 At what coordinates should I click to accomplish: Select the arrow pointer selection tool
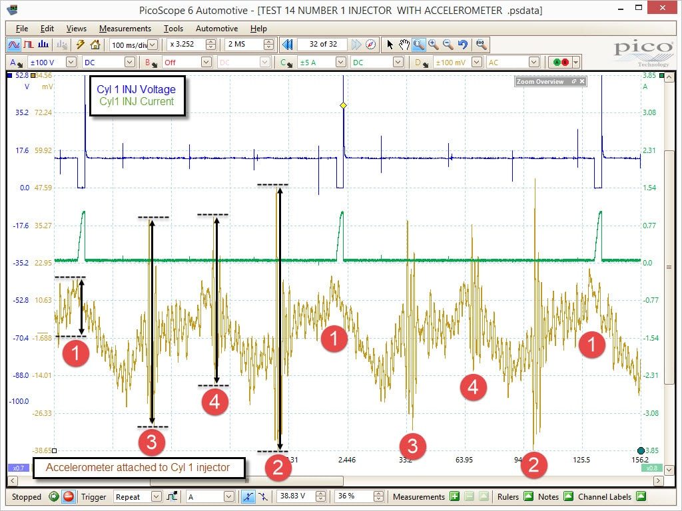(390, 45)
